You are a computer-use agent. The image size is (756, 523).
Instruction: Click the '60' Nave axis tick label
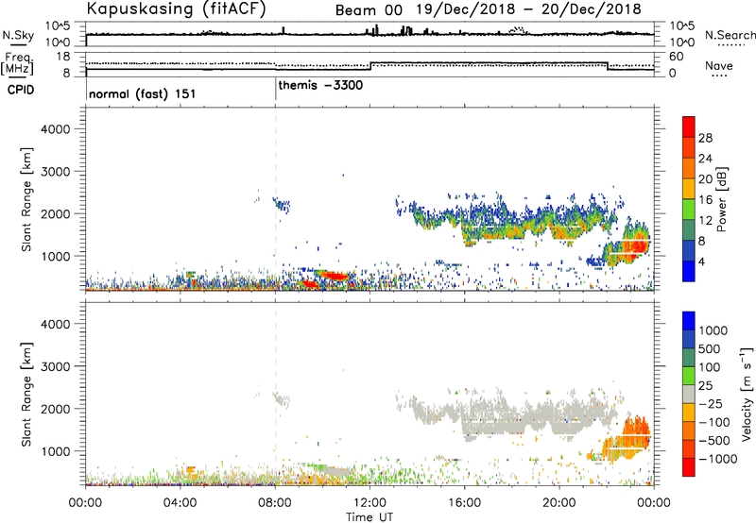(676, 57)
